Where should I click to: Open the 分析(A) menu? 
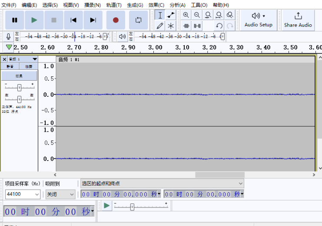(x=177, y=5)
